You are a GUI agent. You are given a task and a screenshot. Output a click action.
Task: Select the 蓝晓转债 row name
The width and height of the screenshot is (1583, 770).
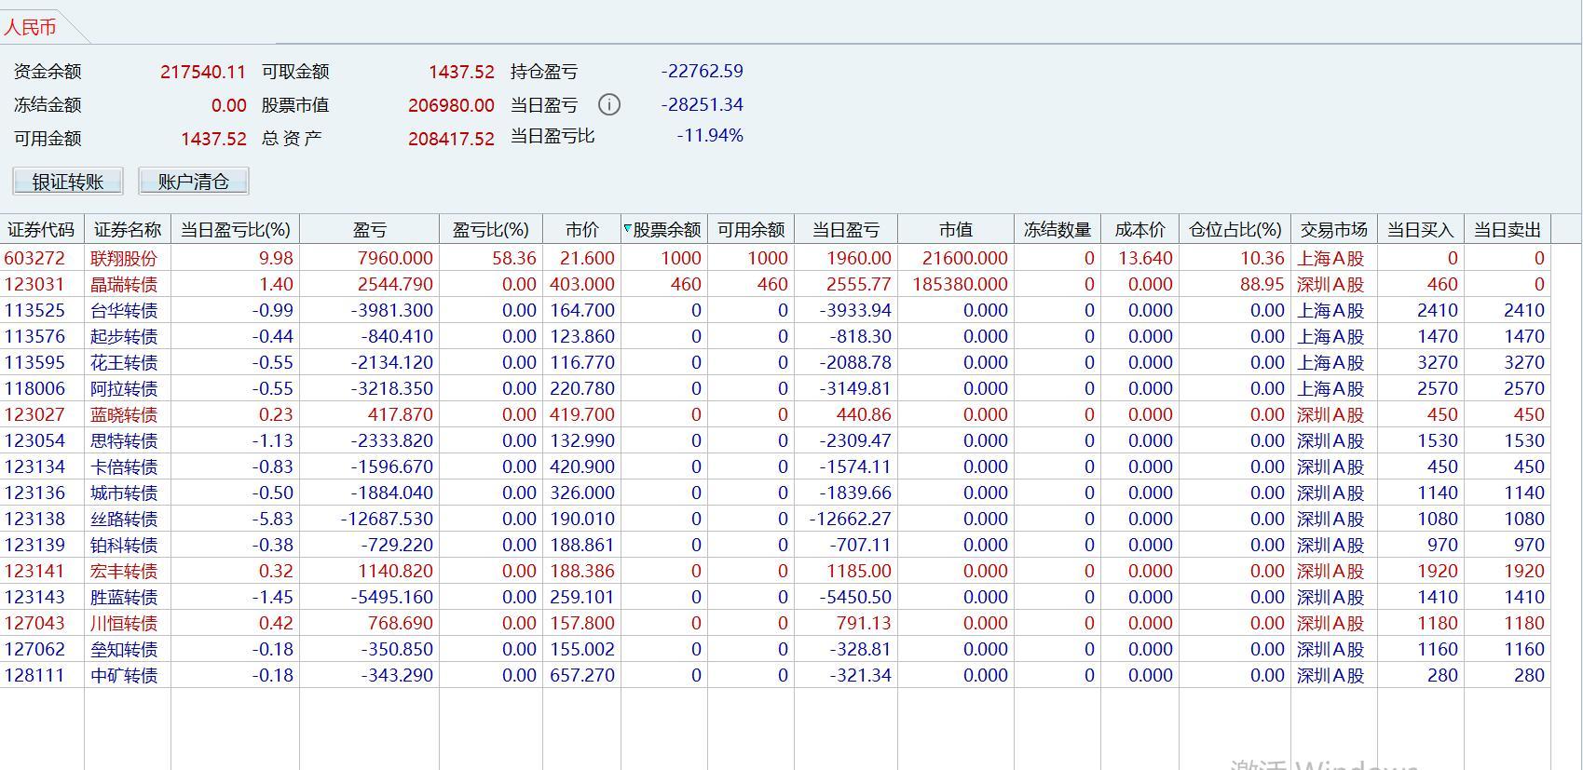[124, 414]
